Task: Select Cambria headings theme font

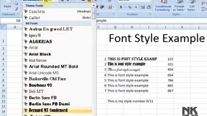Action: click(57, 12)
